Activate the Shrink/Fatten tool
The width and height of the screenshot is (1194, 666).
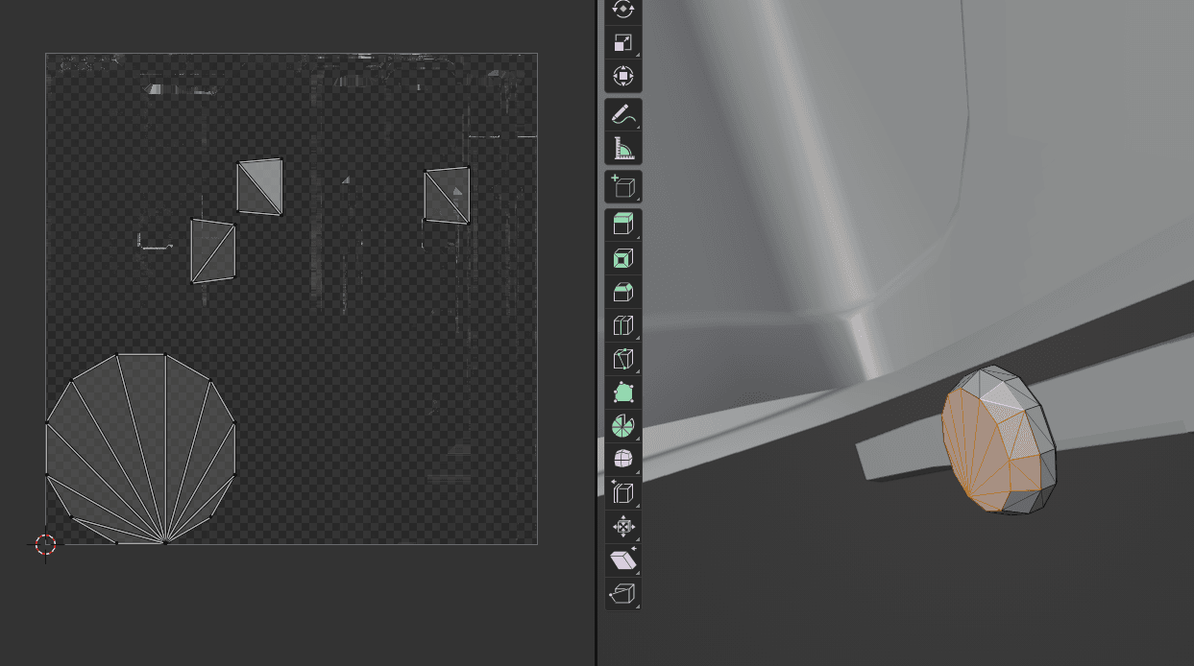click(x=623, y=527)
